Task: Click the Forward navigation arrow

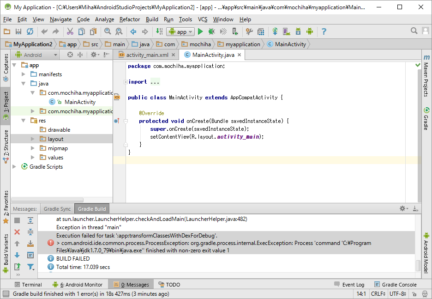Action: [x=145, y=31]
